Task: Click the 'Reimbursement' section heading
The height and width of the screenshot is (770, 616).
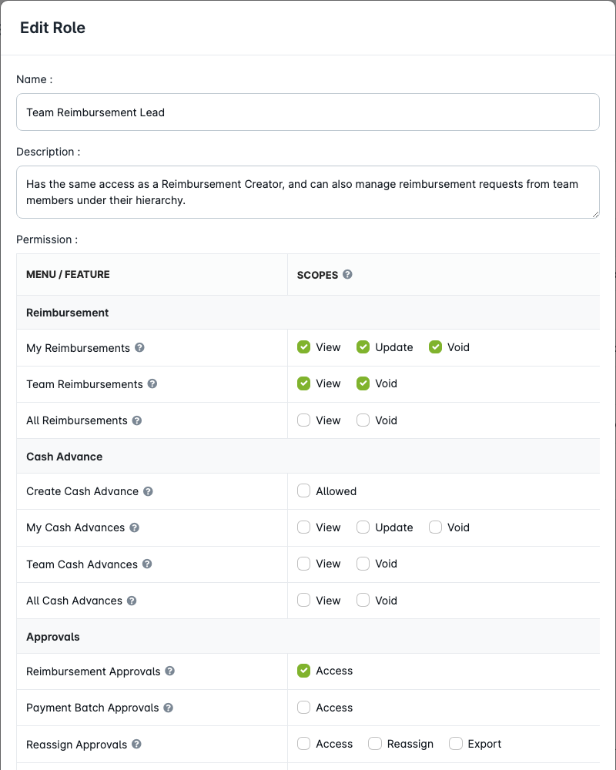Action: 67,313
